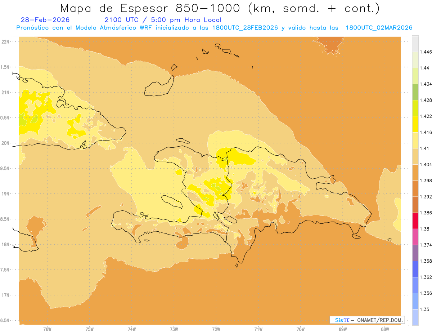Image resolution: width=432 pixels, height=334 pixels.
Task: Click the legend value 1.386
Action: (x=426, y=213)
